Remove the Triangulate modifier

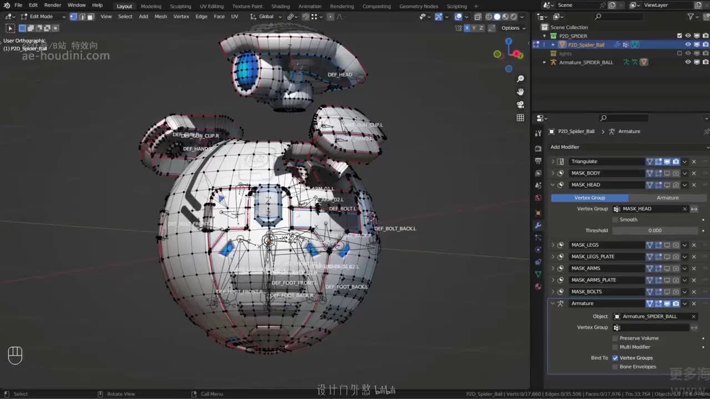pyautogui.click(x=693, y=162)
